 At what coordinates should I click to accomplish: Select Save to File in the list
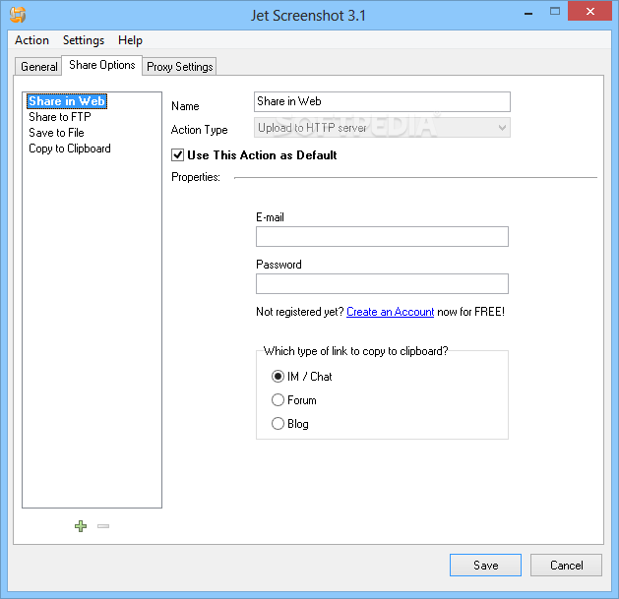(x=56, y=133)
